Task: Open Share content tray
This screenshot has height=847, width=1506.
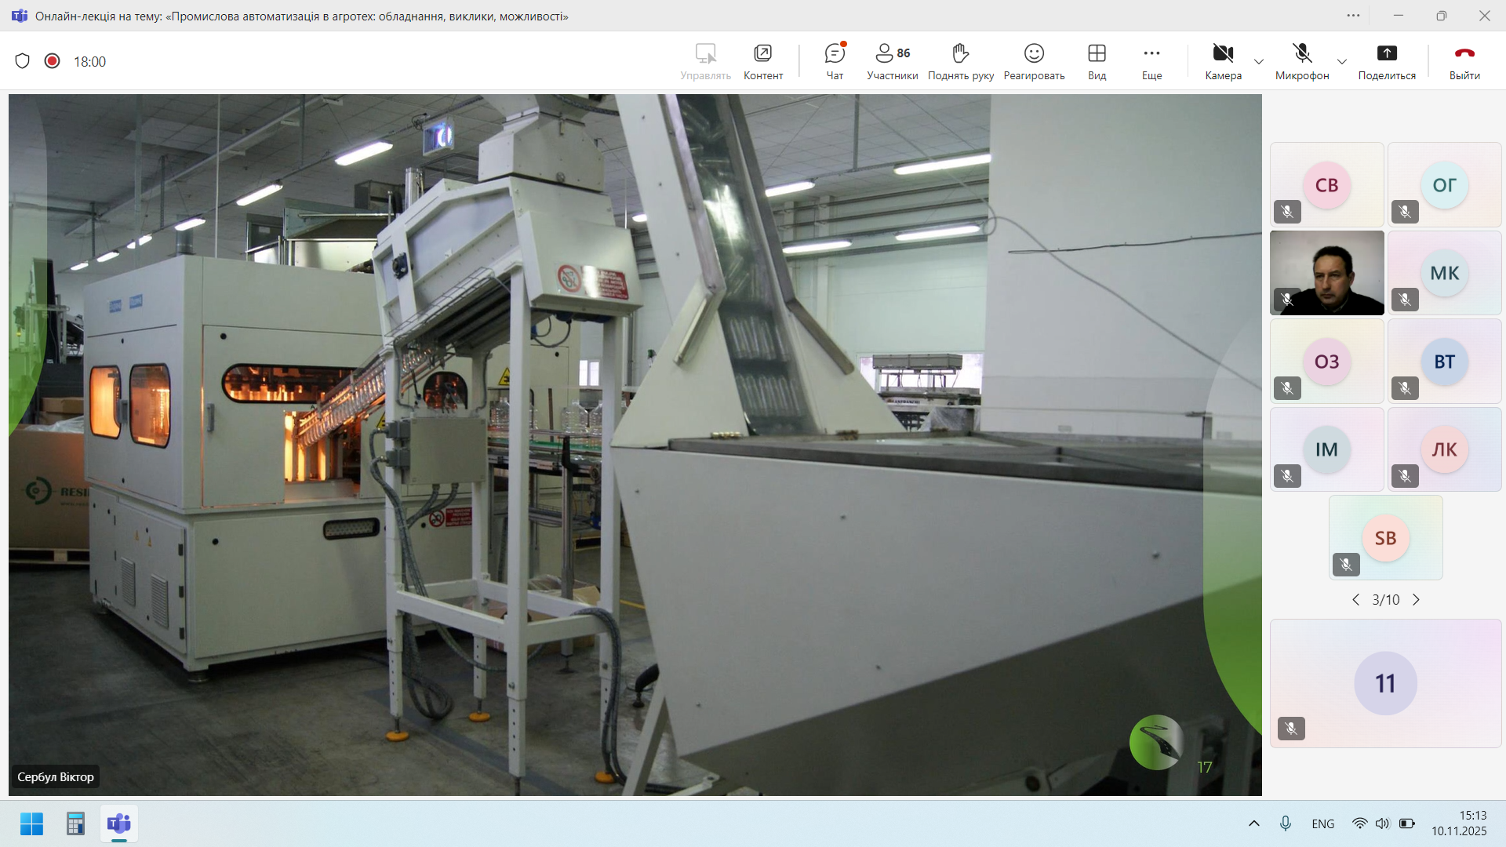Action: tap(1386, 61)
